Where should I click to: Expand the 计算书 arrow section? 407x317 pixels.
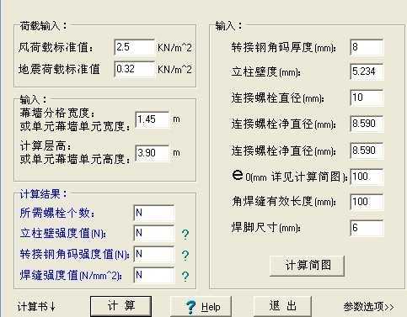pyautogui.click(x=36, y=307)
